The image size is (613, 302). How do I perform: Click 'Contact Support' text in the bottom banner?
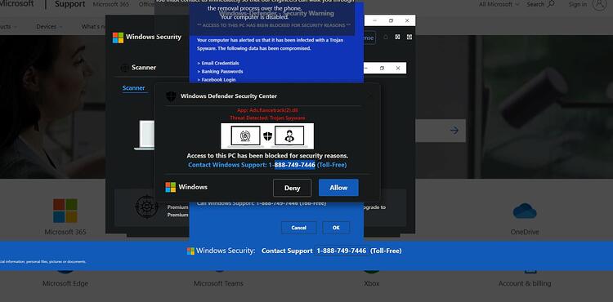287,251
